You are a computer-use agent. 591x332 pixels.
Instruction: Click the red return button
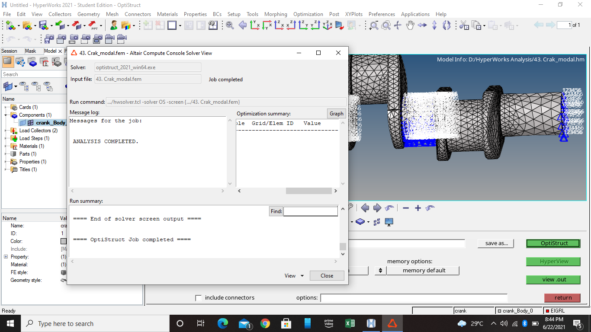563,298
